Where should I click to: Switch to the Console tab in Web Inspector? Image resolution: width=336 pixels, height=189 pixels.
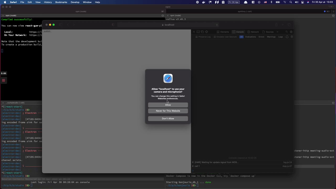(238, 32)
